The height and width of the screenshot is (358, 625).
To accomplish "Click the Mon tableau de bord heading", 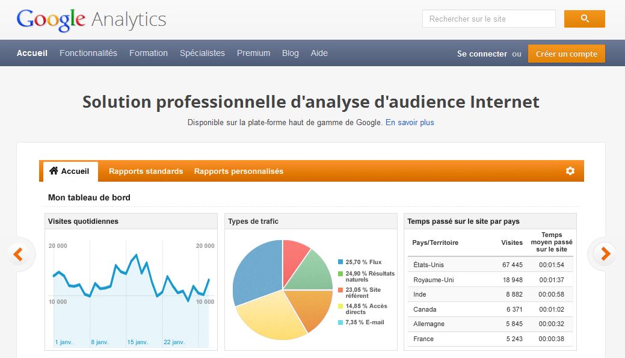I will click(x=89, y=197).
